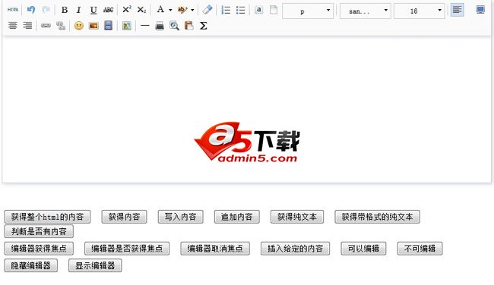This screenshot has height=285, width=494.
Task: Toggle strikethrough ABC formatting
Action: click(108, 10)
